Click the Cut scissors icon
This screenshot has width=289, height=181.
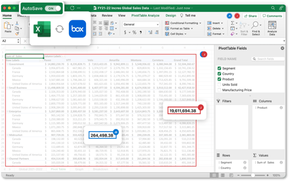pos(17,23)
